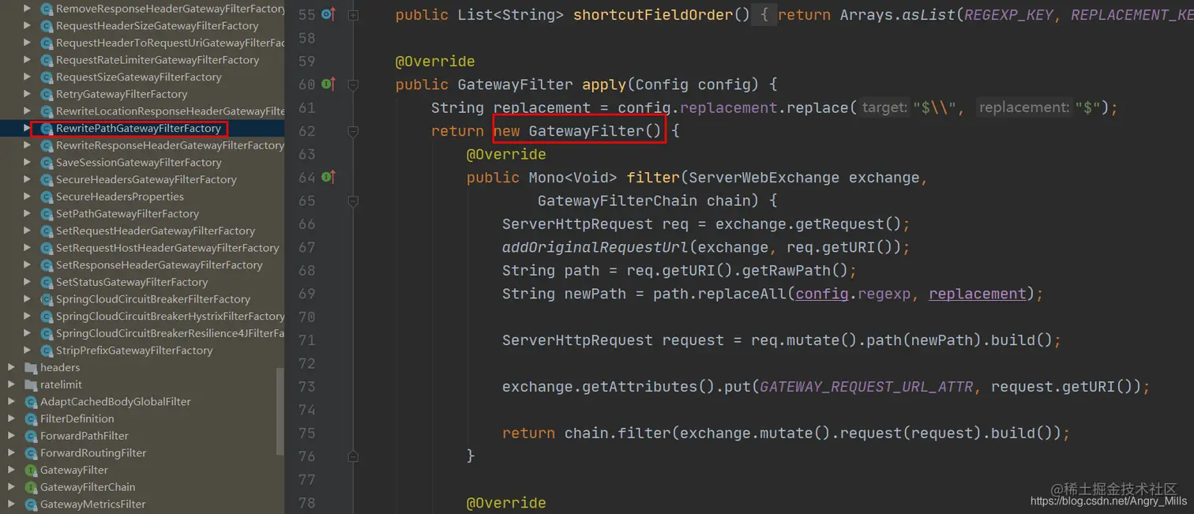This screenshot has width=1194, height=514.
Task: Select ForwardRoutingFilter tree row
Action: (142, 453)
